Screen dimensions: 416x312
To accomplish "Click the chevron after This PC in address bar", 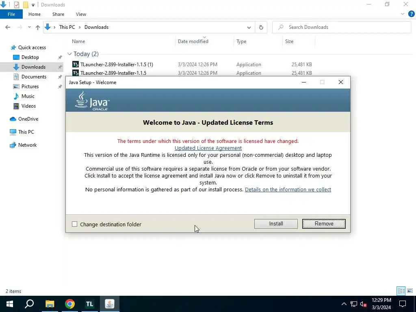I will pyautogui.click(x=80, y=27).
